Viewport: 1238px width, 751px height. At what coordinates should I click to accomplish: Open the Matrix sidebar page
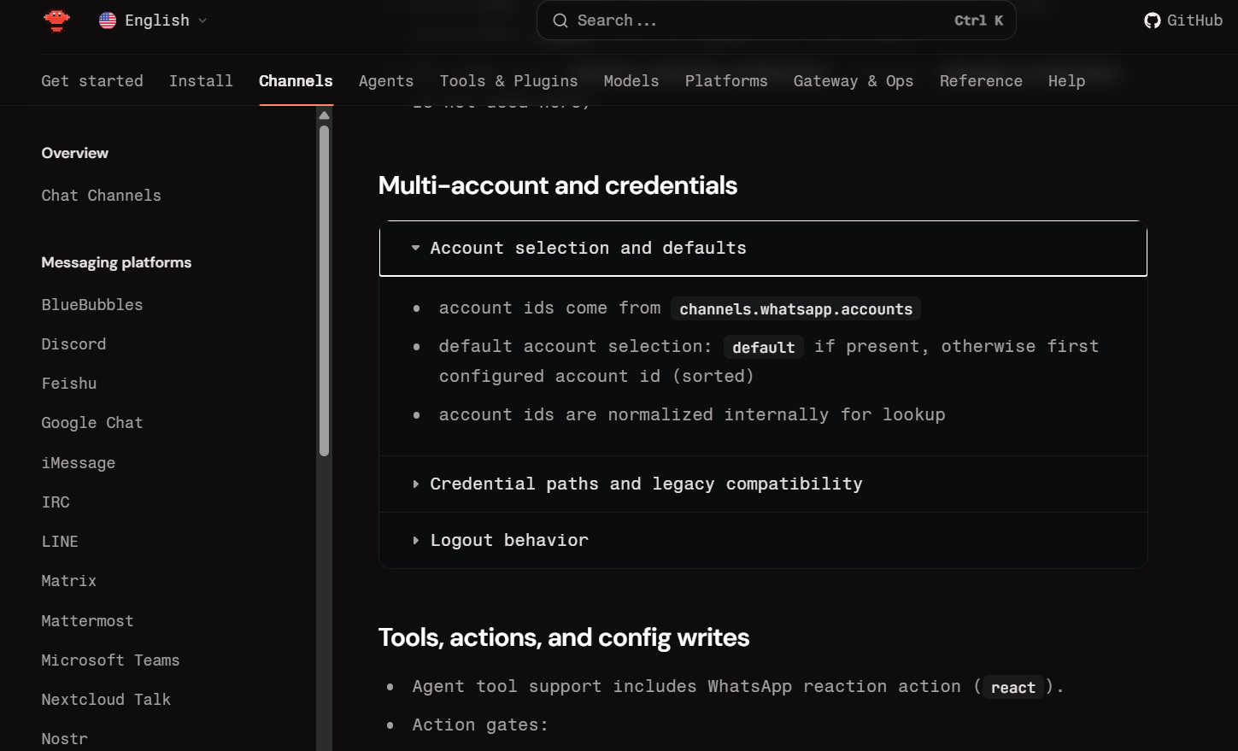69,581
